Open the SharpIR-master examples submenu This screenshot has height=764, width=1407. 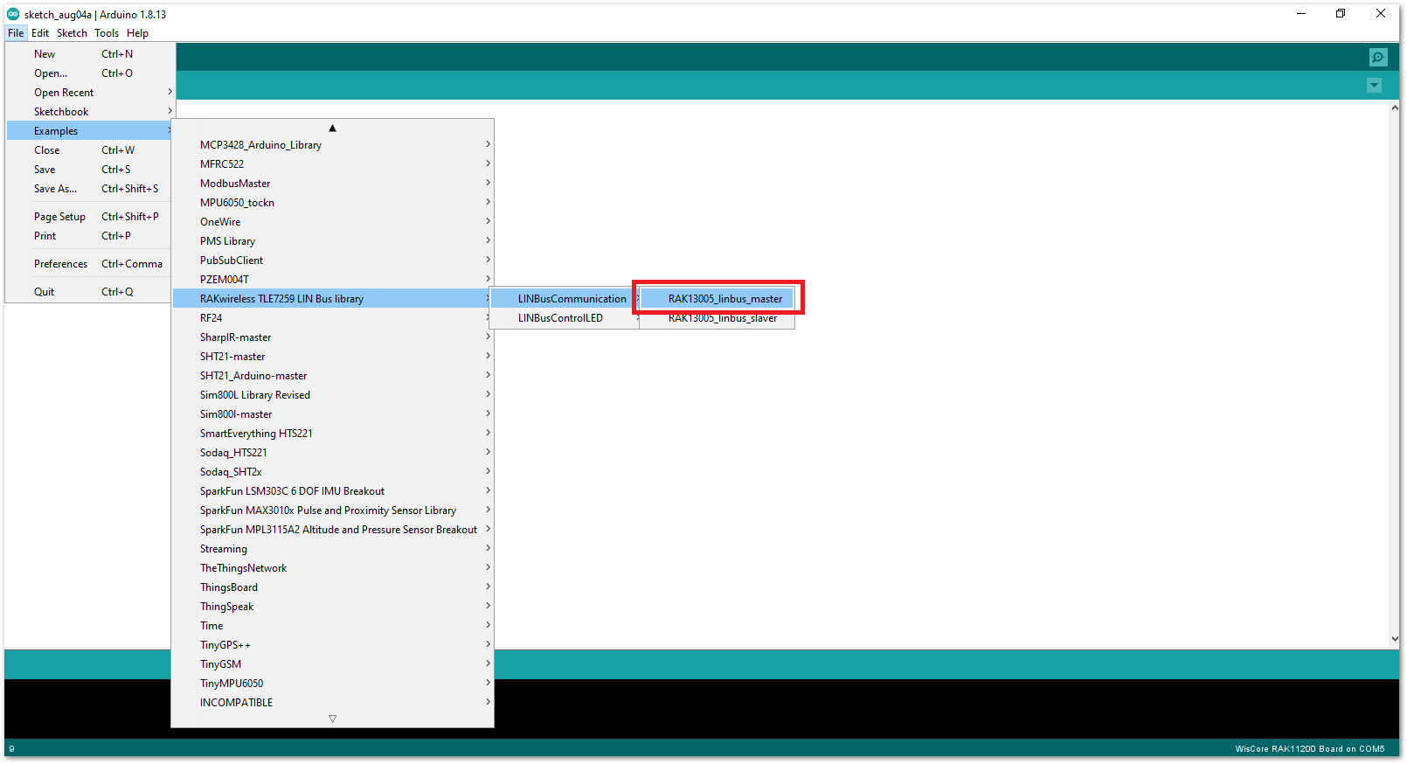[x=333, y=337]
